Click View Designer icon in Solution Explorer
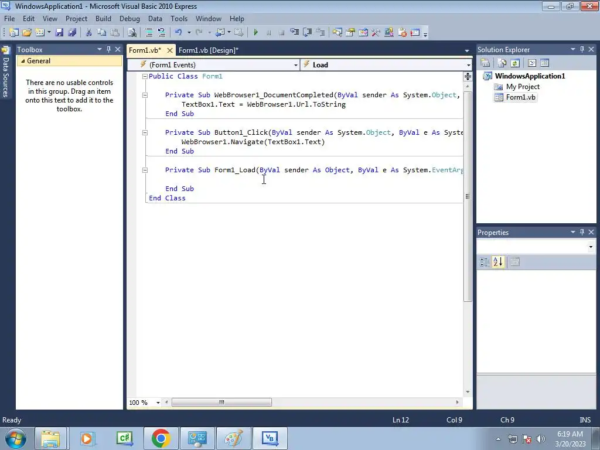The image size is (600, 450). coord(544,63)
